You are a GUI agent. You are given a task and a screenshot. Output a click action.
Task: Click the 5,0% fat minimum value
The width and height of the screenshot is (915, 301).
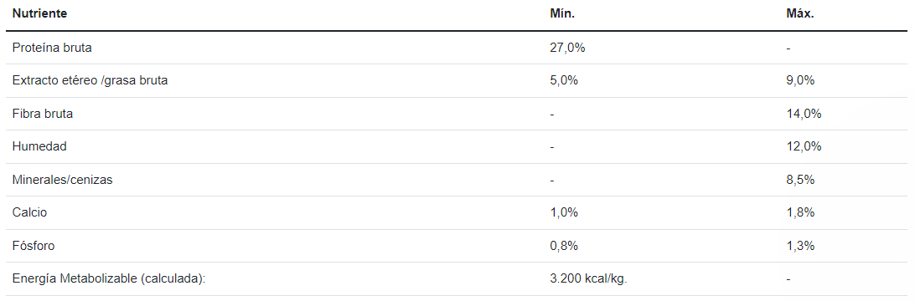[564, 81]
